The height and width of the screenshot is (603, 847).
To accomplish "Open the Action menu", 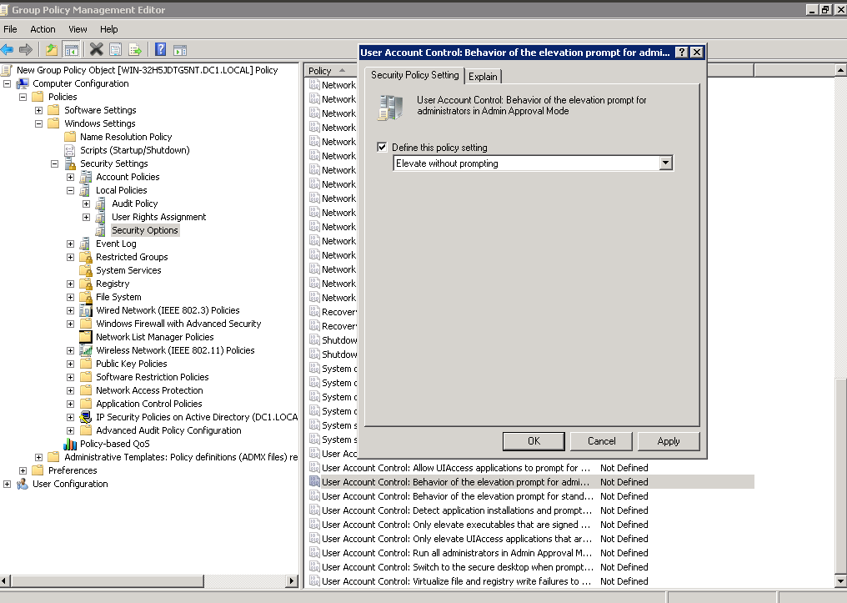I will pyautogui.click(x=43, y=29).
